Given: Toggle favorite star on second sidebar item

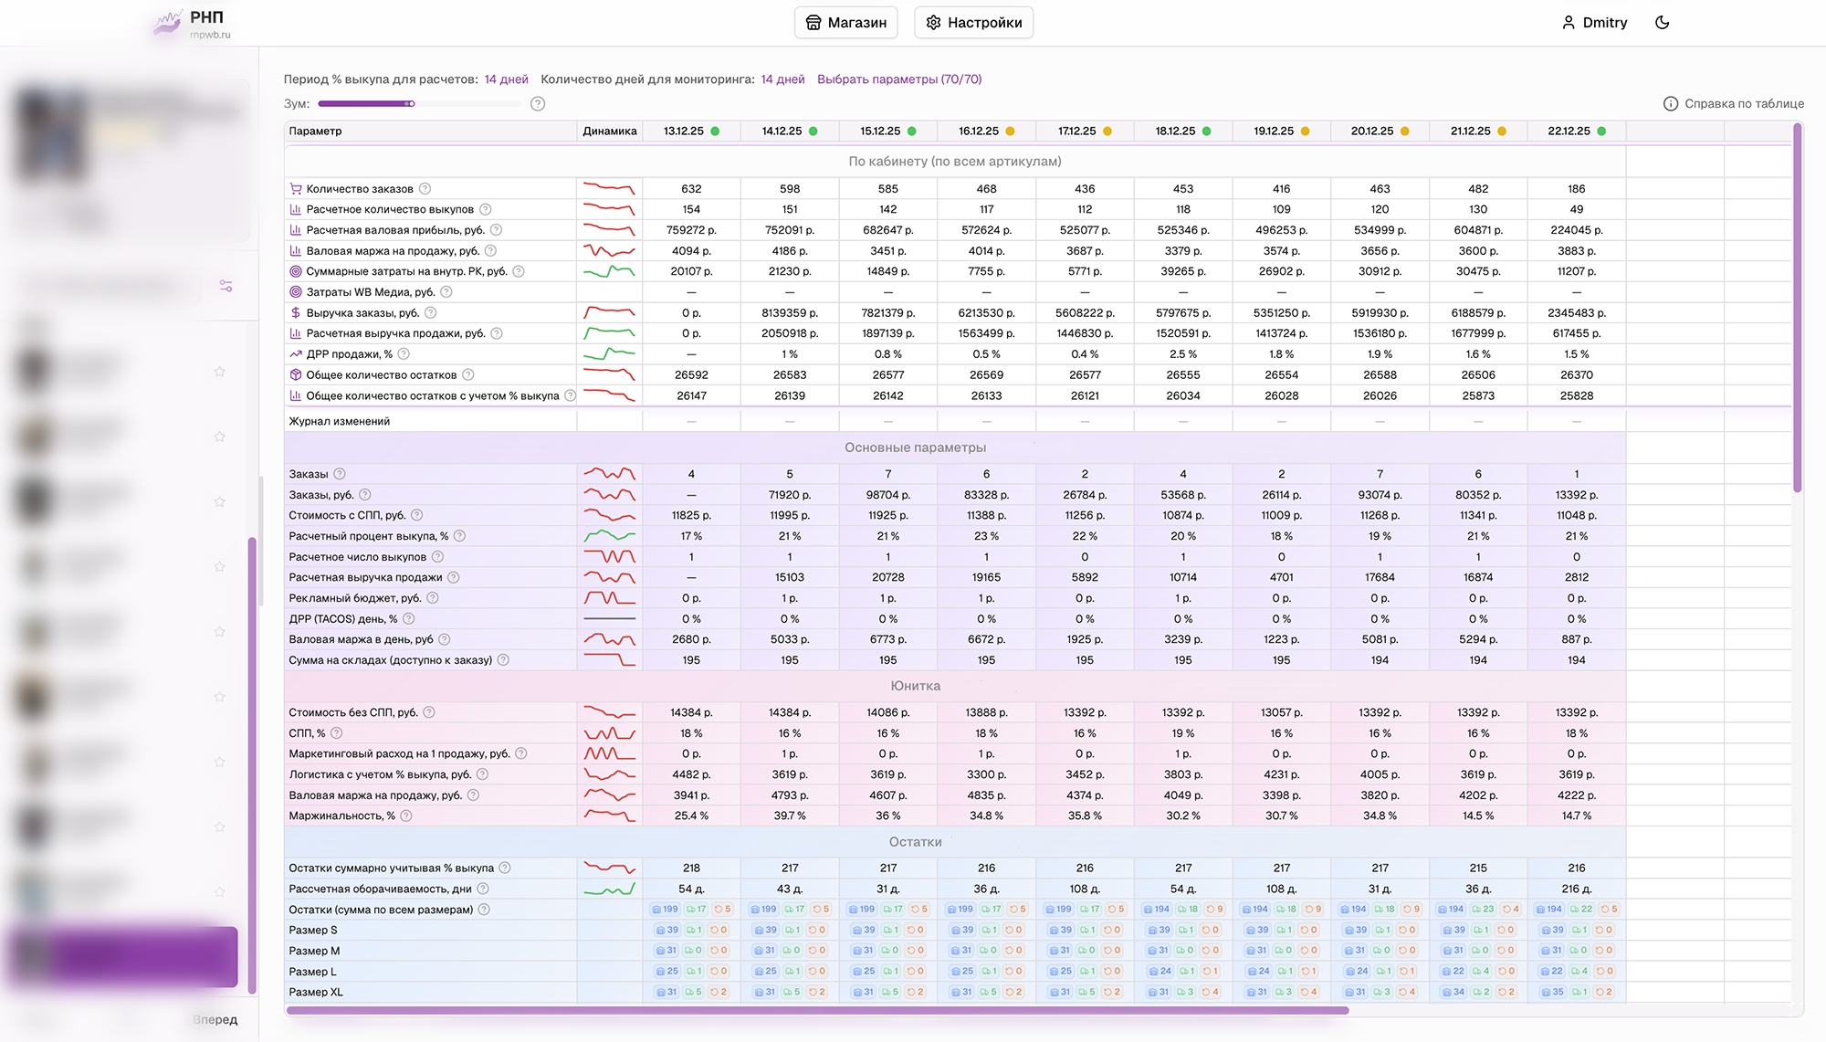Looking at the screenshot, I should tap(219, 437).
